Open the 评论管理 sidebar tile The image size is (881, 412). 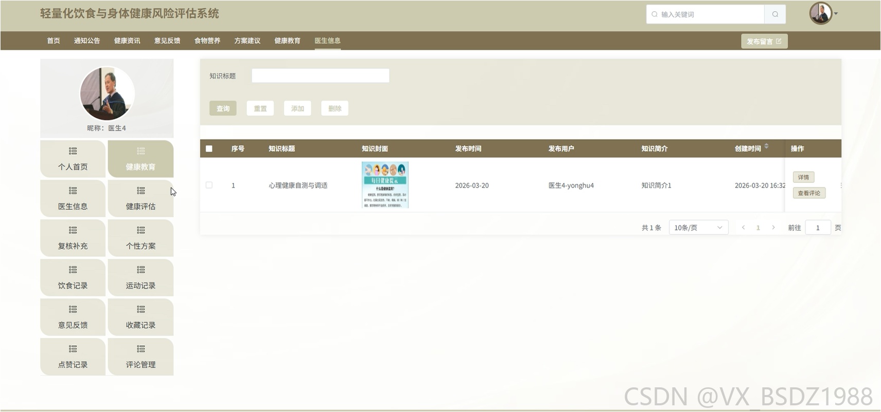[140, 357]
